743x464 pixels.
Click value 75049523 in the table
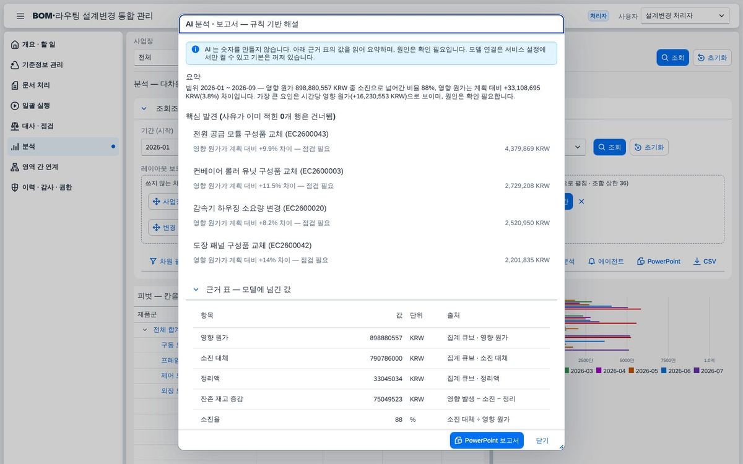pyautogui.click(x=388, y=399)
